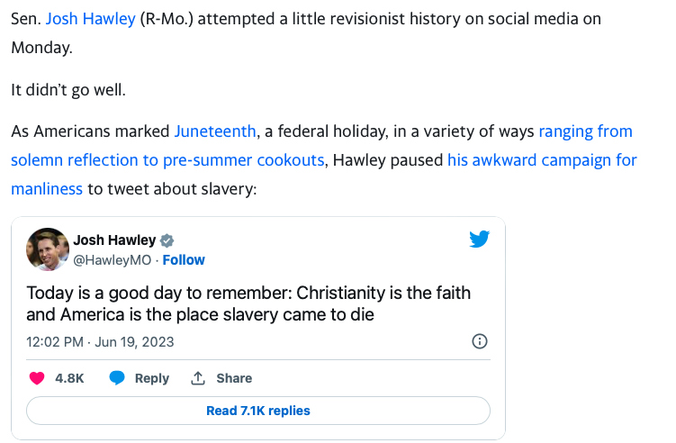The image size is (676, 443).
Task: Like the tweet with the heart icon
Action: [37, 378]
